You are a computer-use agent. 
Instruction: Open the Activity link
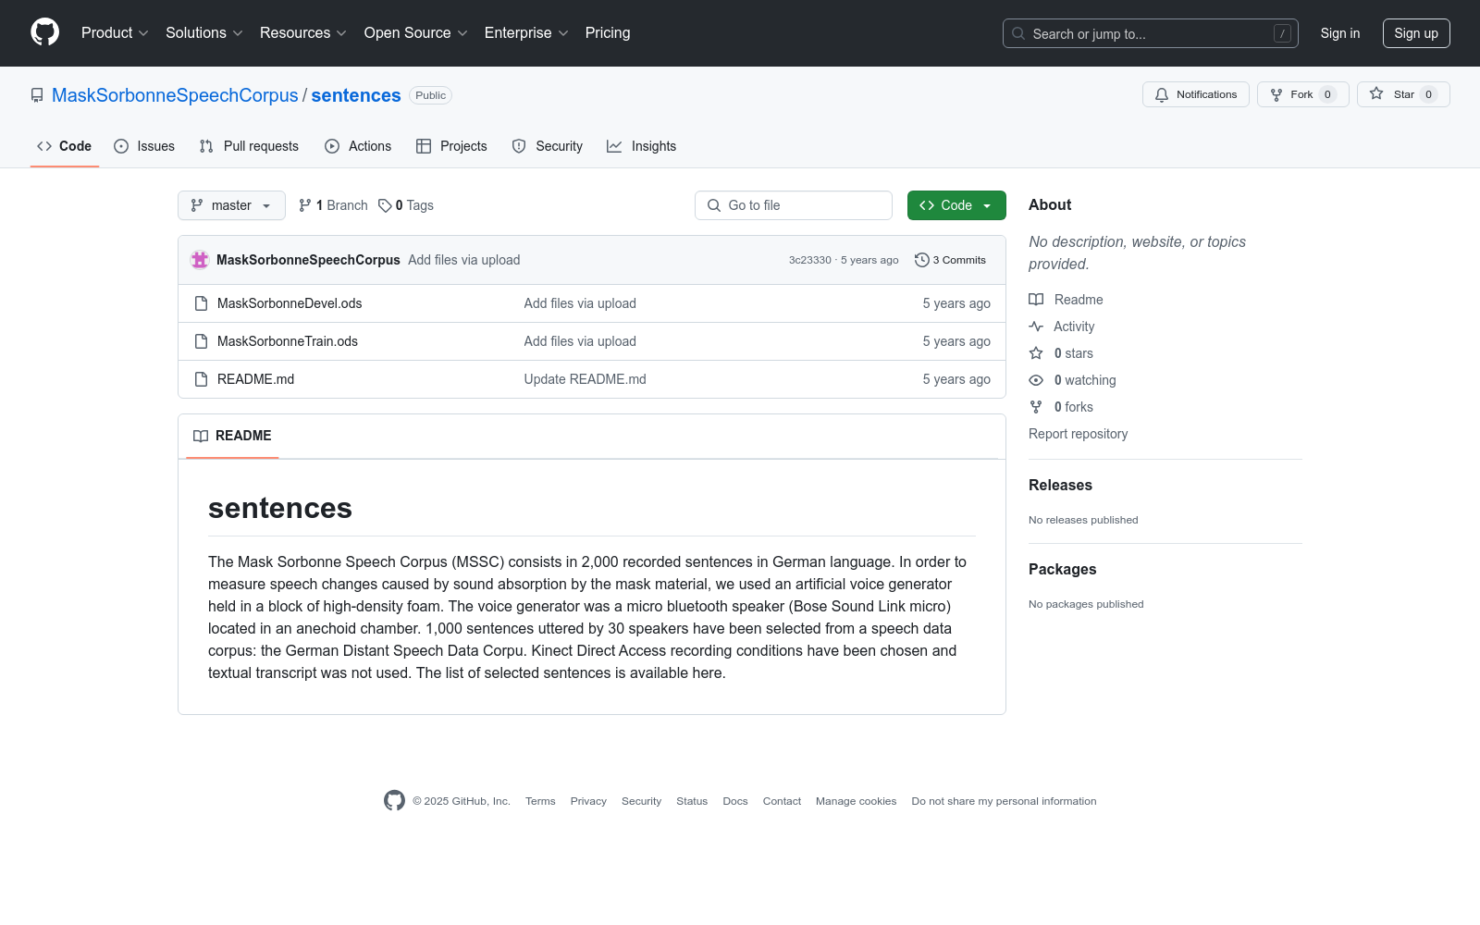[1062, 327]
